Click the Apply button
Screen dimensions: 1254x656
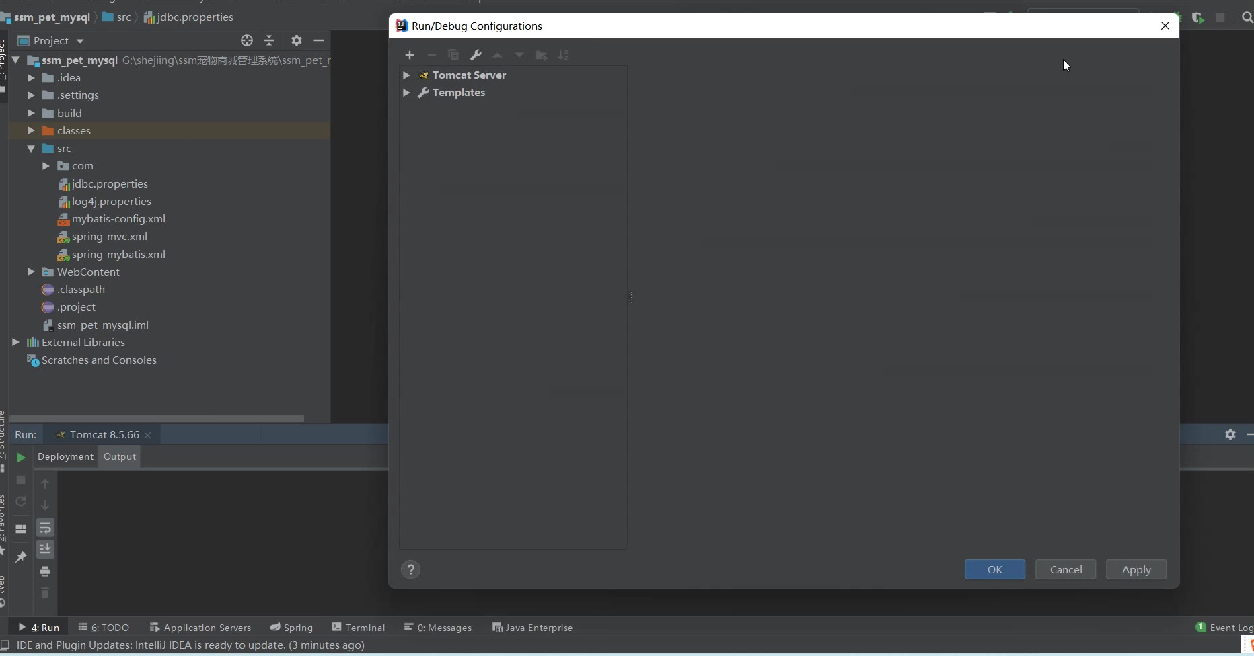[1136, 569]
